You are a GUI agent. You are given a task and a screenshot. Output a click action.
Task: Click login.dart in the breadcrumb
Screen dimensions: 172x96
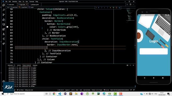15,7
